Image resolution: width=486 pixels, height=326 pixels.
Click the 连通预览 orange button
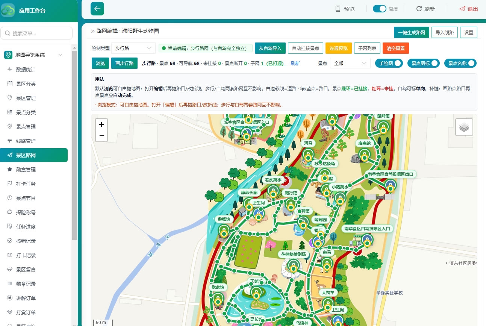(x=339, y=48)
